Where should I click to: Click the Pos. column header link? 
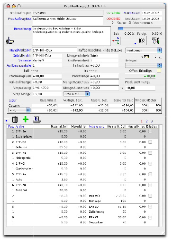(x=11, y=127)
